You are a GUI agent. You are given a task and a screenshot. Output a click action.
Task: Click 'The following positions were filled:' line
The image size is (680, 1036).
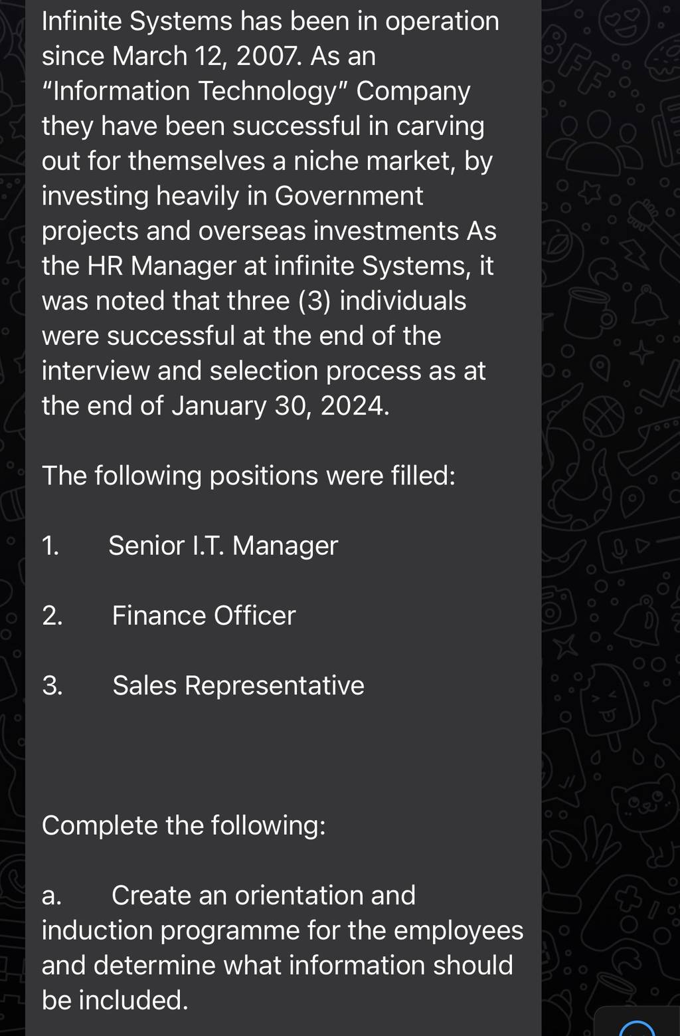click(x=249, y=476)
